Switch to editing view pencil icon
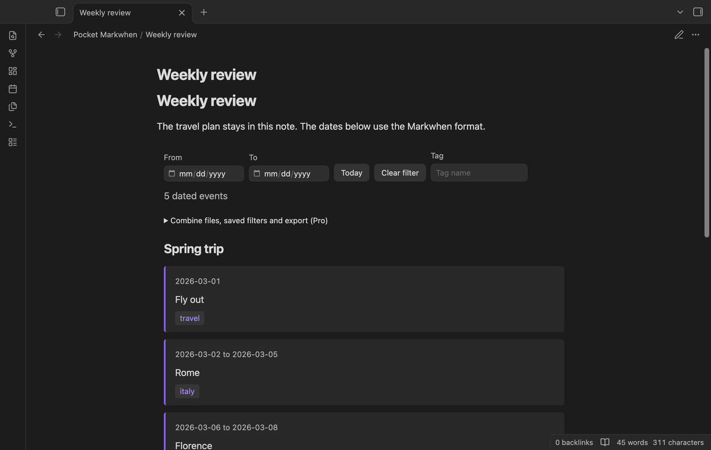Image resolution: width=711 pixels, height=450 pixels. pos(679,34)
